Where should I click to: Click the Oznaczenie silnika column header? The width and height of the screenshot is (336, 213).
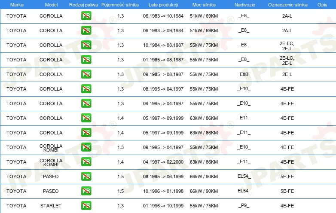[x=287, y=4]
